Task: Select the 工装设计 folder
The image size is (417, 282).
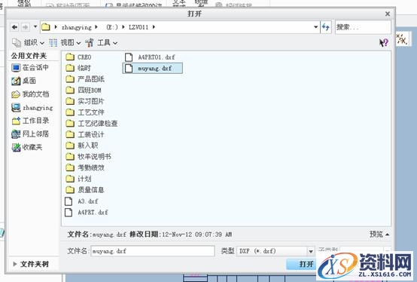Action: [85, 134]
